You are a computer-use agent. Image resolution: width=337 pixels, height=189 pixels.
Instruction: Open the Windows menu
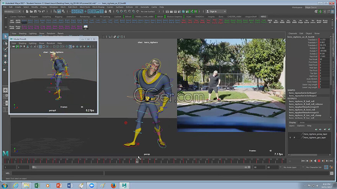[x=54, y=7]
